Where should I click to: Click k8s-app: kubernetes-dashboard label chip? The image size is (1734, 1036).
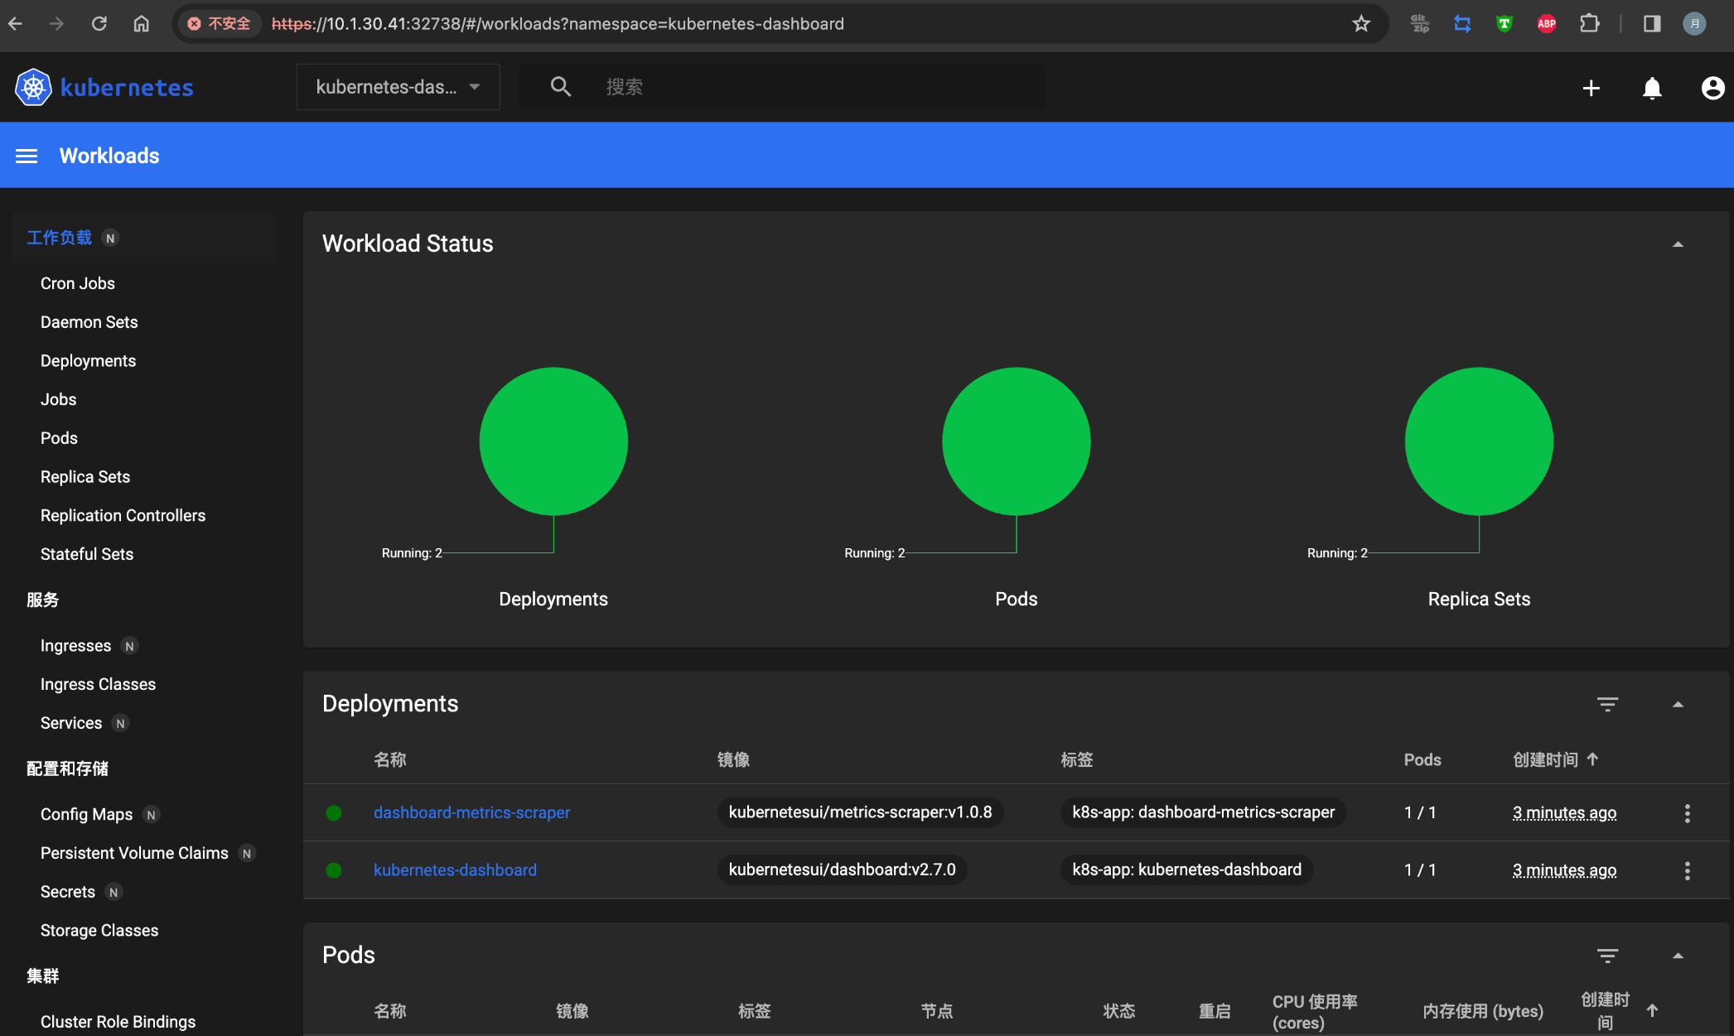coord(1186,870)
